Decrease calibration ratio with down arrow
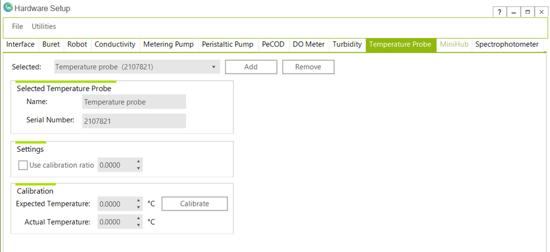The height and width of the screenshot is (252, 550). [139, 168]
